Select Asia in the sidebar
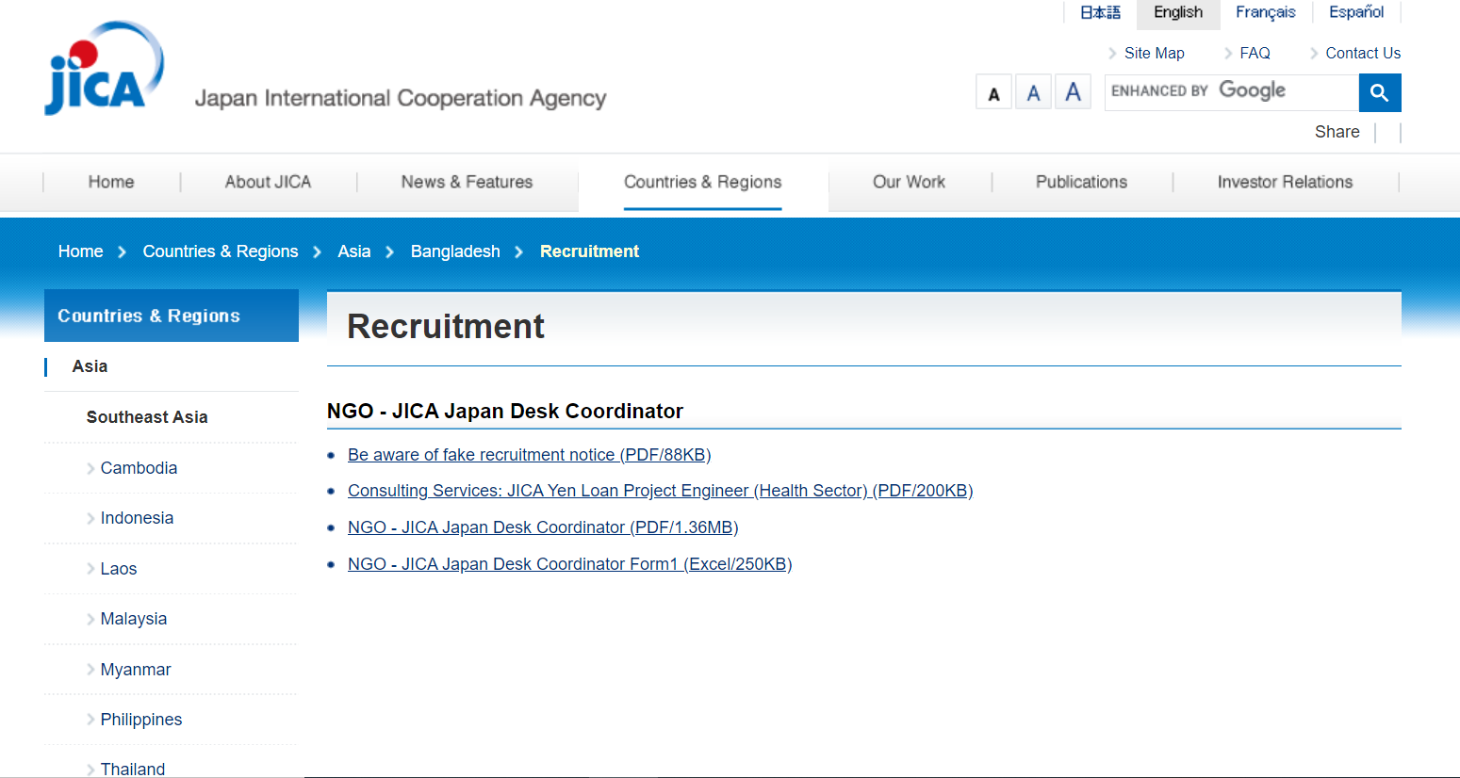Screen dimensions: 1460x778 point(90,366)
